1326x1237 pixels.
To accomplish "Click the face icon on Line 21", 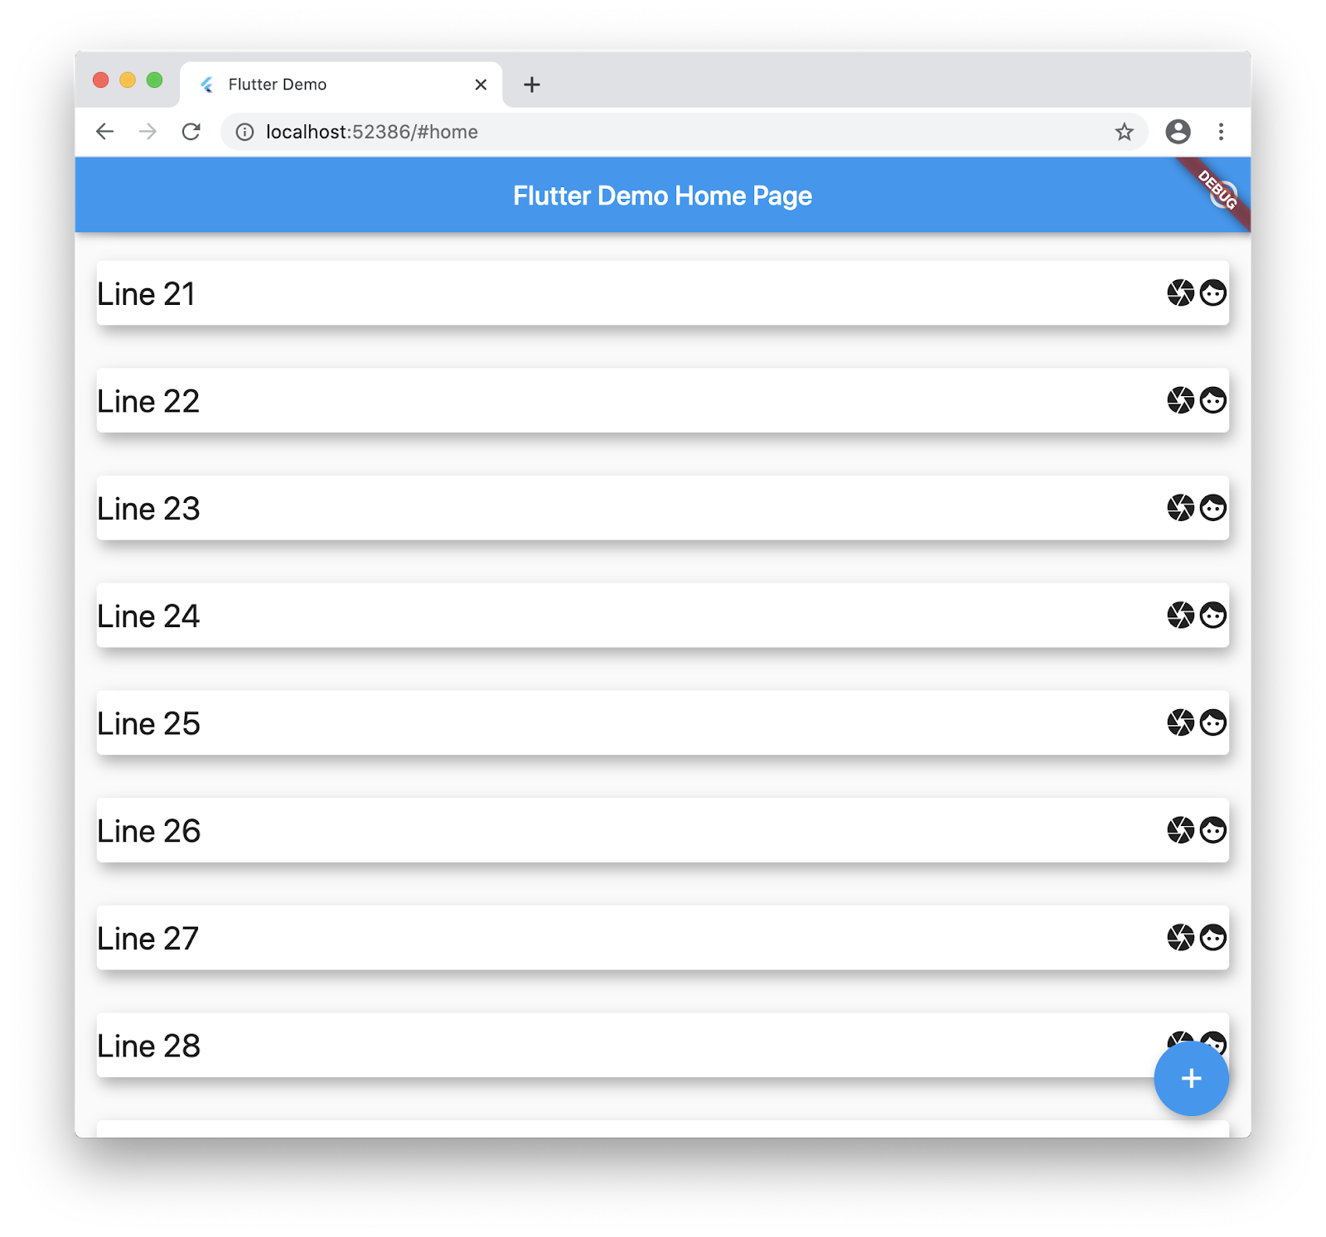I will click(x=1213, y=292).
